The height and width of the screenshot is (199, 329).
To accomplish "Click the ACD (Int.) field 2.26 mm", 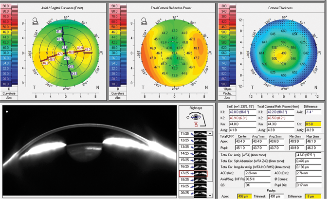I will point(257,173).
